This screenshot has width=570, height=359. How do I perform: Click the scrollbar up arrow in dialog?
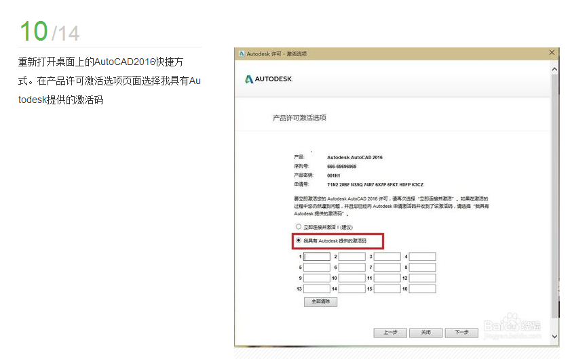point(554,69)
